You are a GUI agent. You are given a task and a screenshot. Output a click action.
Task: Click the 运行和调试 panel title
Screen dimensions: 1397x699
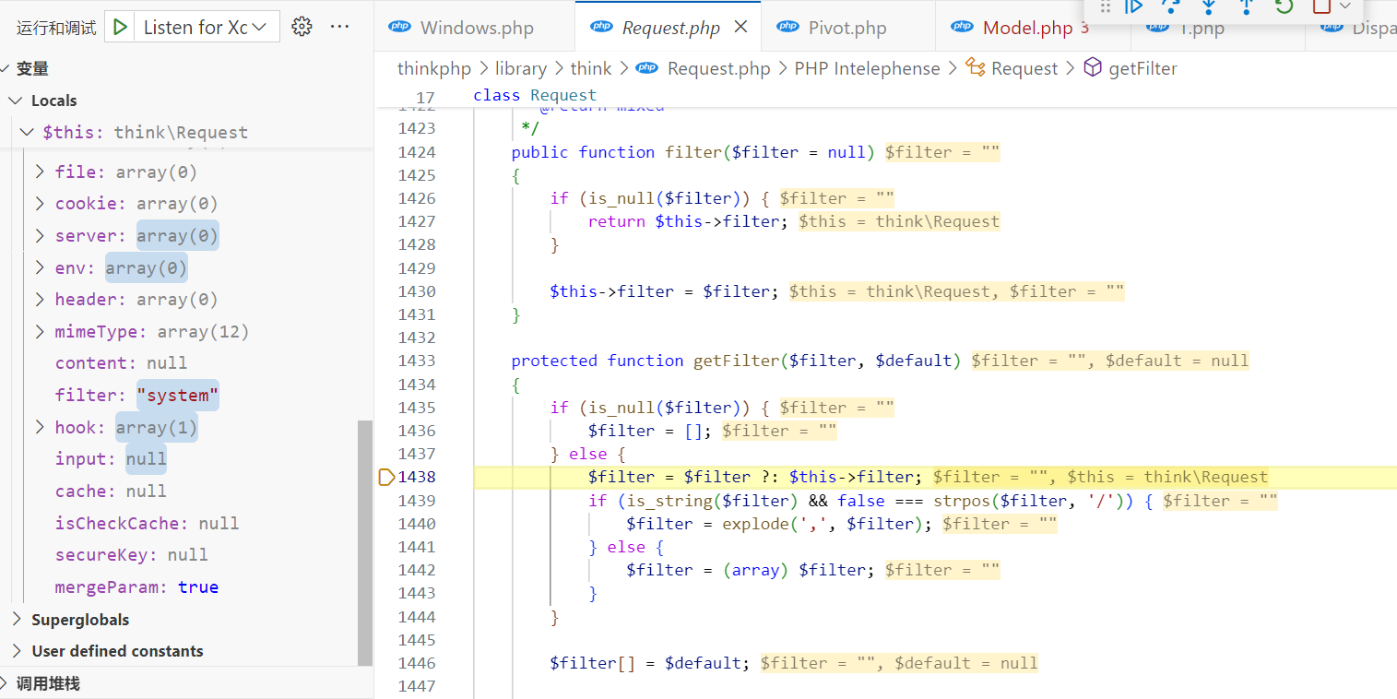click(56, 28)
